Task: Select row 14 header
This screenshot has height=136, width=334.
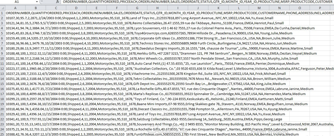Action: [3, 79]
